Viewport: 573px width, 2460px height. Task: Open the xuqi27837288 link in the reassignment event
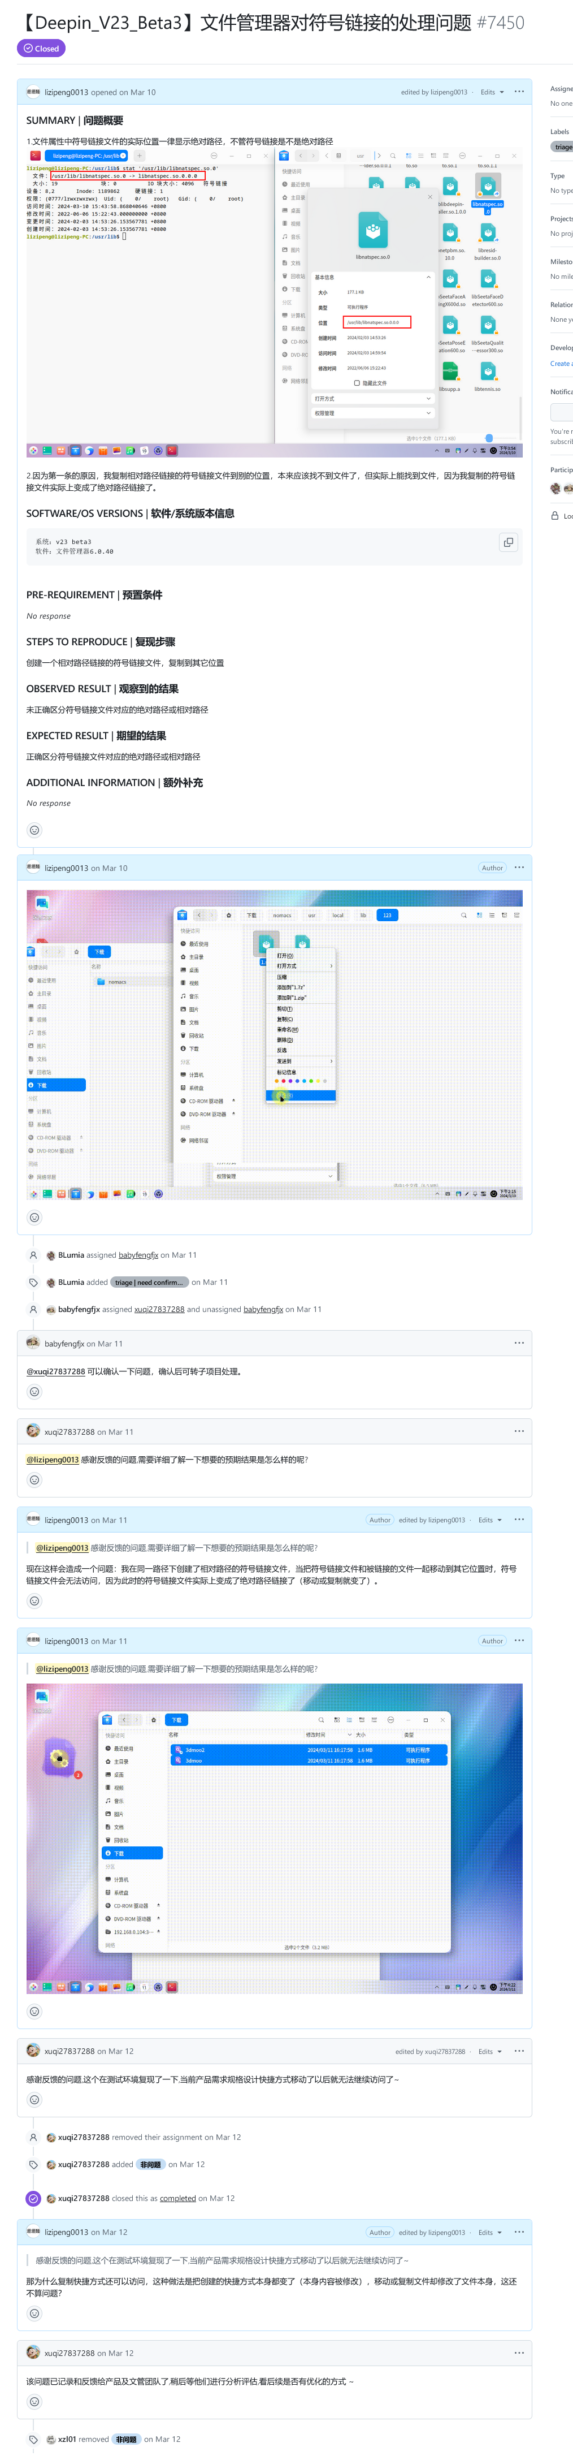coord(159,1309)
